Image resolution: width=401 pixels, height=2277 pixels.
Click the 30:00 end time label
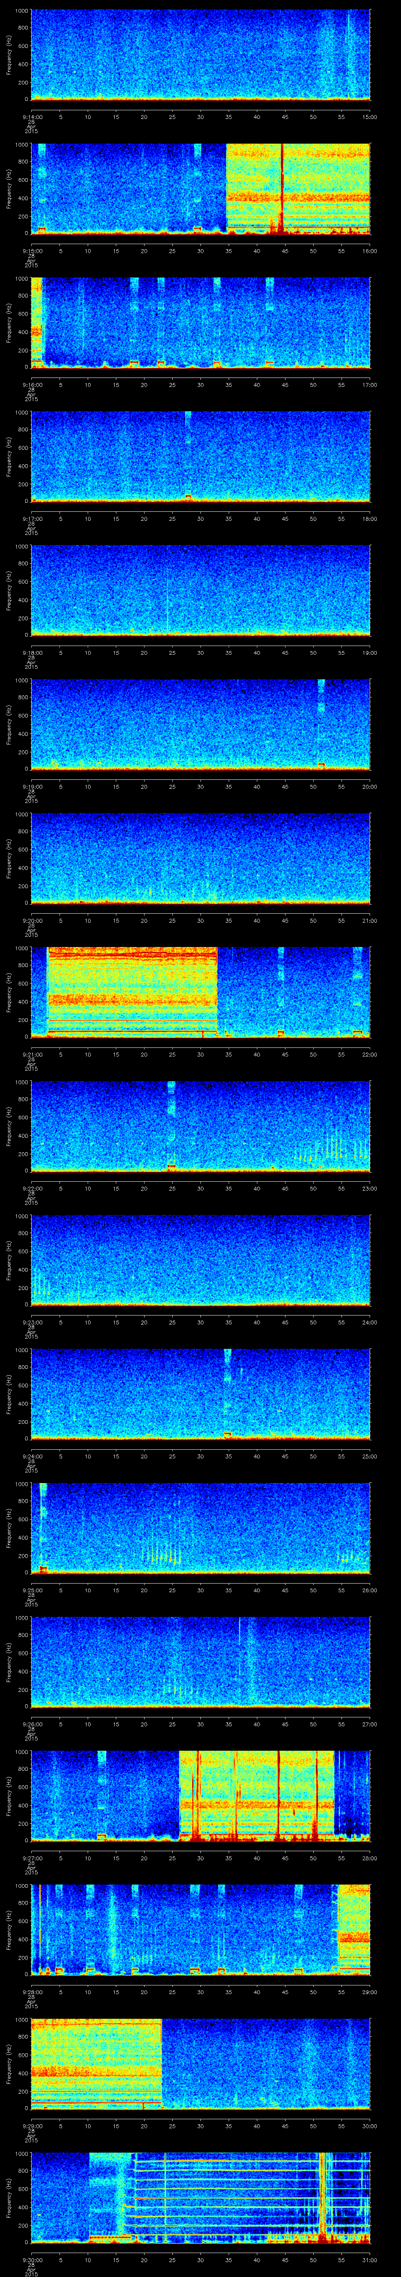(x=370, y=2126)
